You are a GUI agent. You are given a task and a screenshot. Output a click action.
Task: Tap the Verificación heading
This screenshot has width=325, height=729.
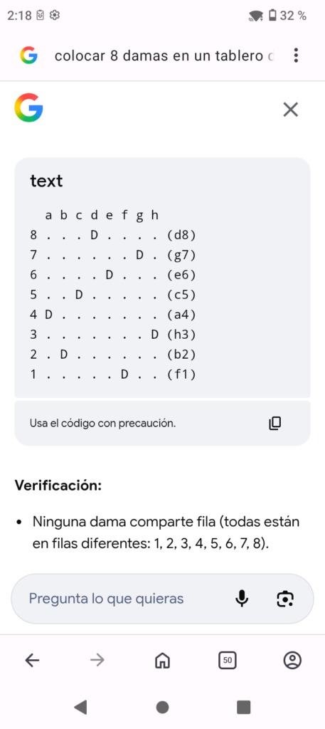[58, 485]
